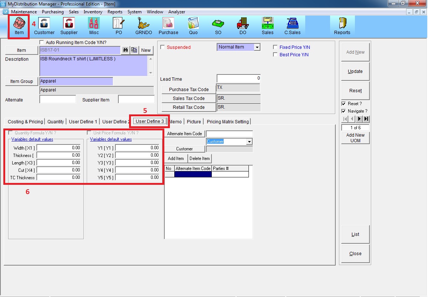The image size is (428, 297).
Task: Toggle Auto Running Item Code checkbox
Action: coord(42,42)
